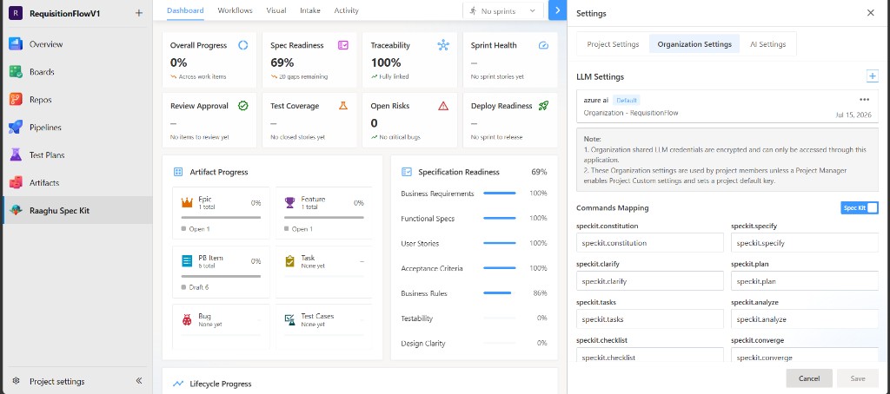This screenshot has width=890, height=394.
Task: Switch to the Dashboard tab
Action: click(x=186, y=10)
